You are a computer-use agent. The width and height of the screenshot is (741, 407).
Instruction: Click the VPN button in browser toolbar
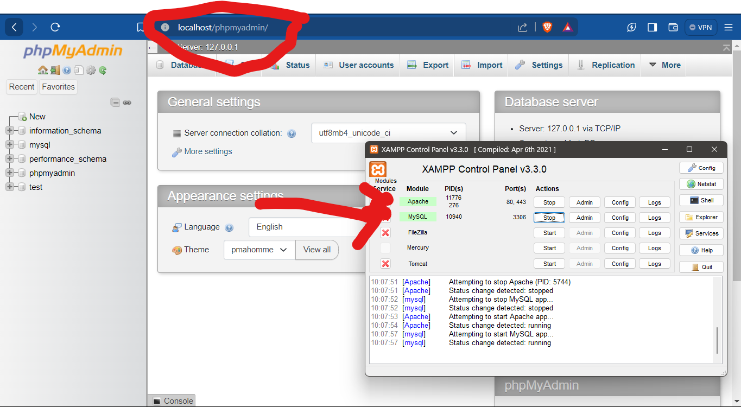tap(701, 27)
